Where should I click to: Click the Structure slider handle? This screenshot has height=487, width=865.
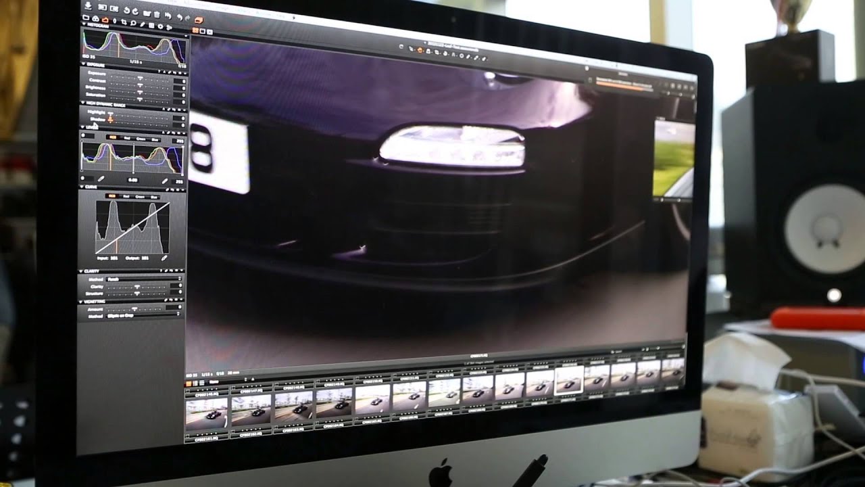(x=137, y=293)
